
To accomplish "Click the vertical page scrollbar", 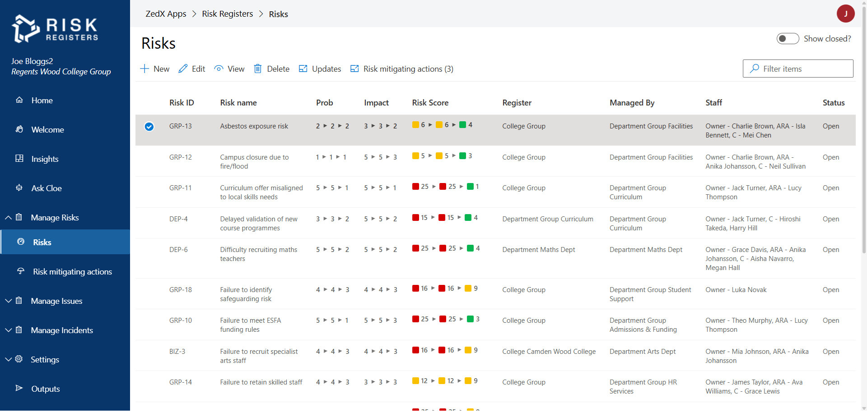I will point(864,131).
